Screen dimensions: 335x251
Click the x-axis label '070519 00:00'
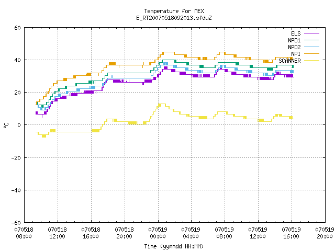(158, 233)
